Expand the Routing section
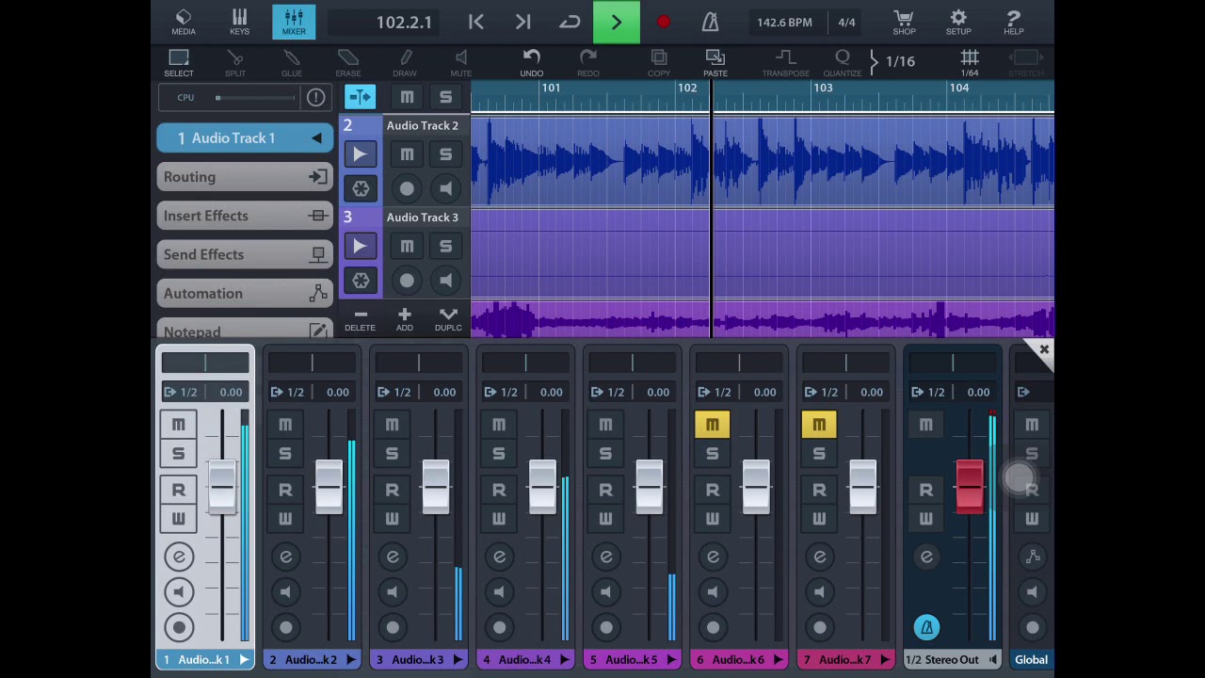The width and height of the screenshot is (1205, 678). pos(245,177)
